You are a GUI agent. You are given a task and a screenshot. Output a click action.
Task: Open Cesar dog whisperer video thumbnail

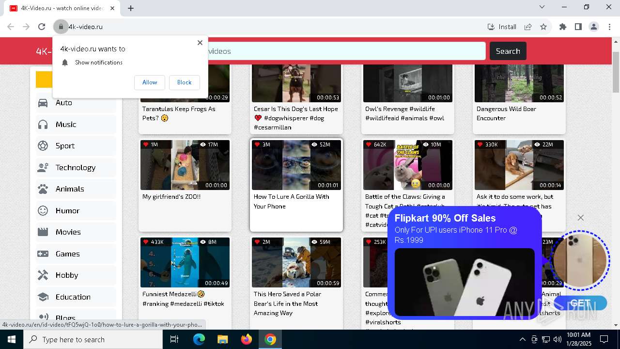pyautogui.click(x=296, y=83)
